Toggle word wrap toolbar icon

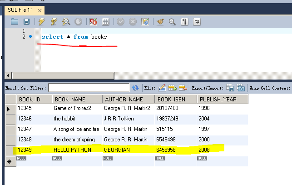click(197, 22)
